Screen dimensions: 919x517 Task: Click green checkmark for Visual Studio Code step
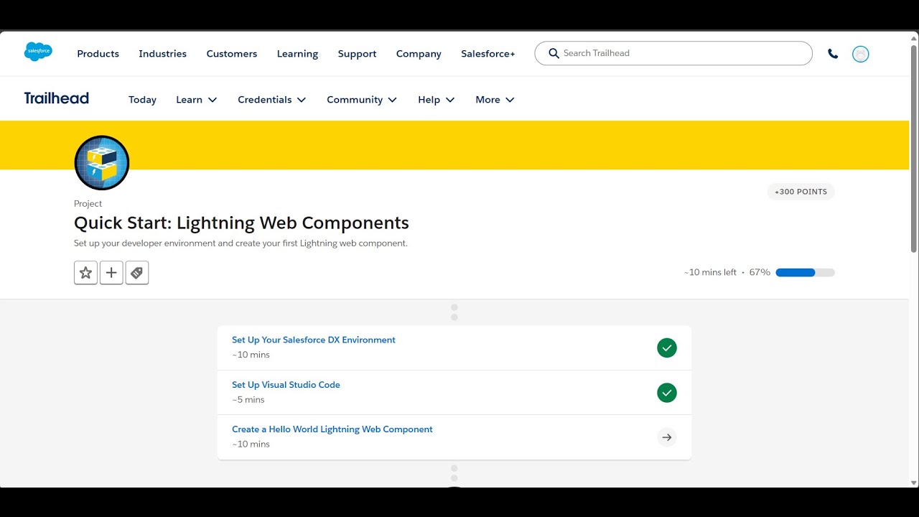[667, 393]
